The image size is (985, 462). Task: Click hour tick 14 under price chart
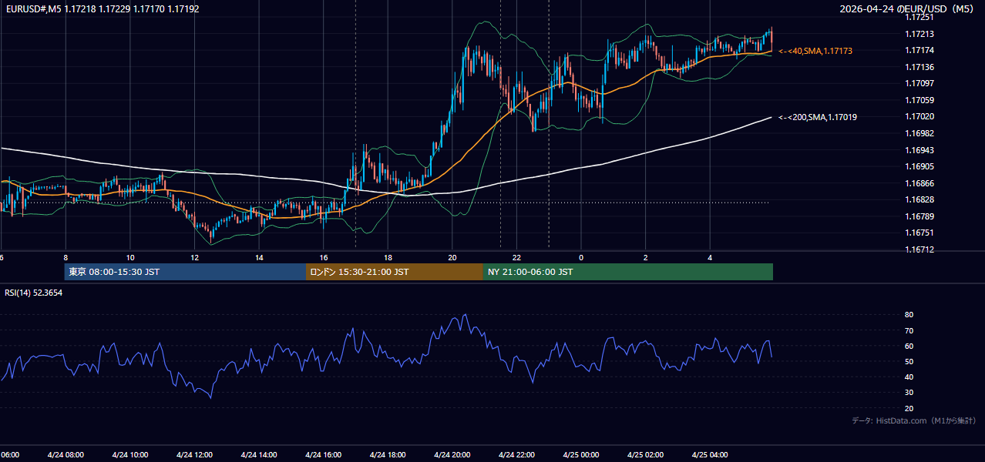click(x=260, y=258)
